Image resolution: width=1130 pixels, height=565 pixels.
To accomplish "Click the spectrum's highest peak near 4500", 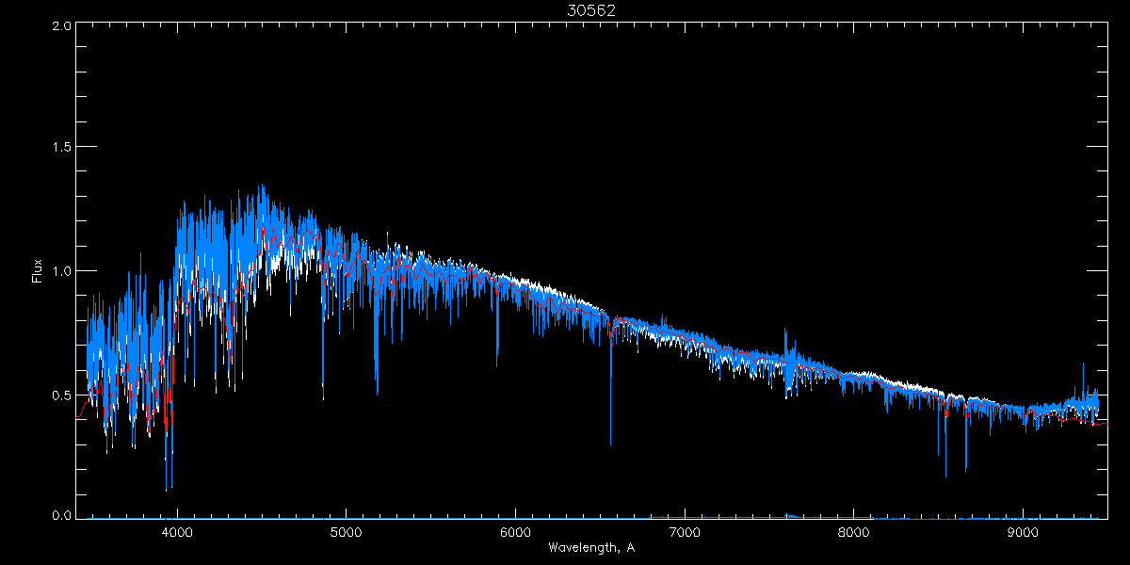I will tap(261, 186).
